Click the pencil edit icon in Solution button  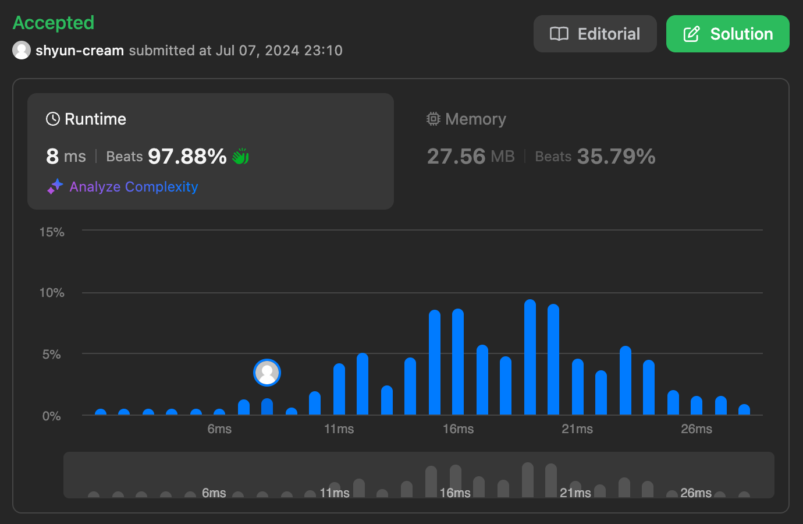point(691,34)
